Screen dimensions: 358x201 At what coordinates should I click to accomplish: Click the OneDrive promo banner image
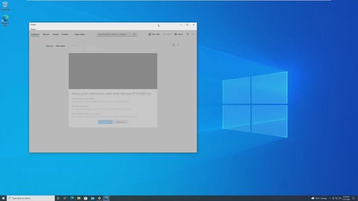coord(113,71)
